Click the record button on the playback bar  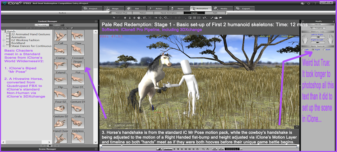[160, 149]
